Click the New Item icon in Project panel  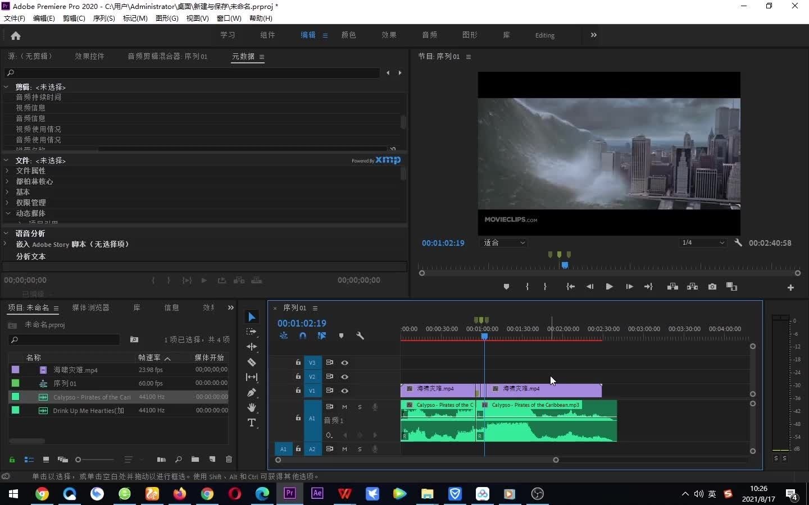point(212,460)
